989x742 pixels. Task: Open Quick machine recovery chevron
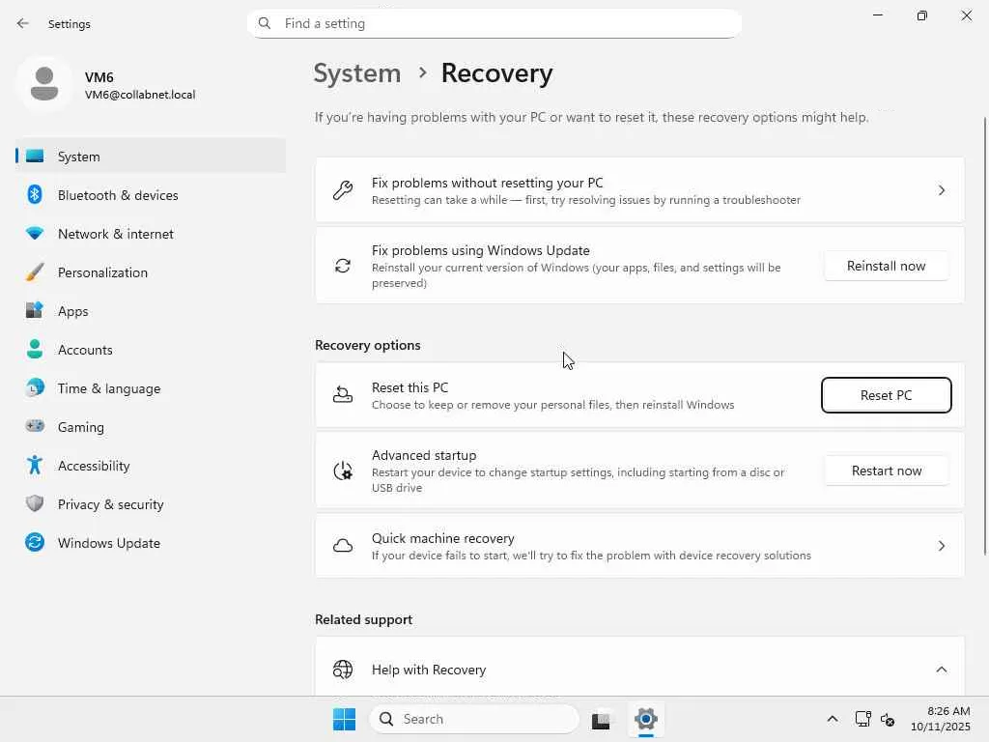(941, 546)
